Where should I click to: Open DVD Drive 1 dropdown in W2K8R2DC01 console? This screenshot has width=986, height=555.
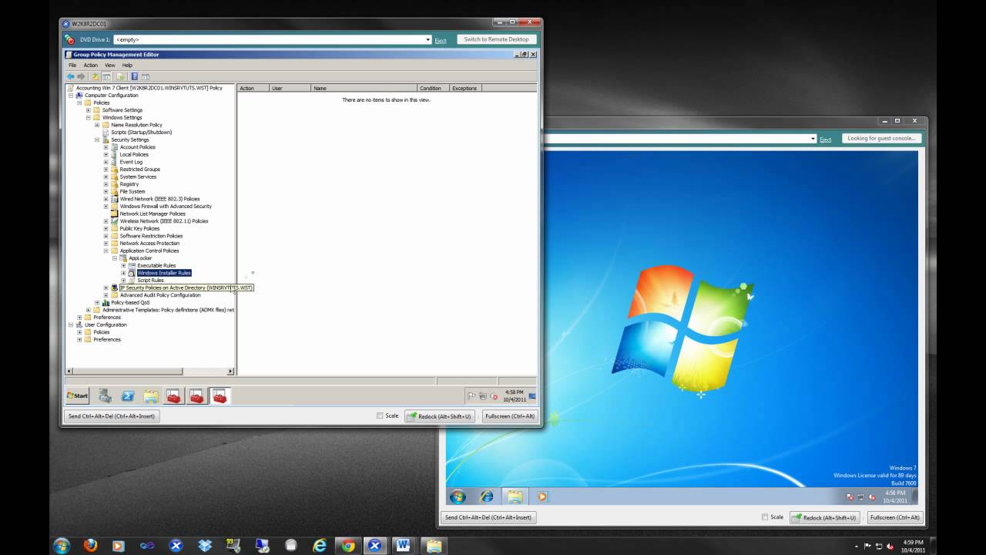(428, 39)
